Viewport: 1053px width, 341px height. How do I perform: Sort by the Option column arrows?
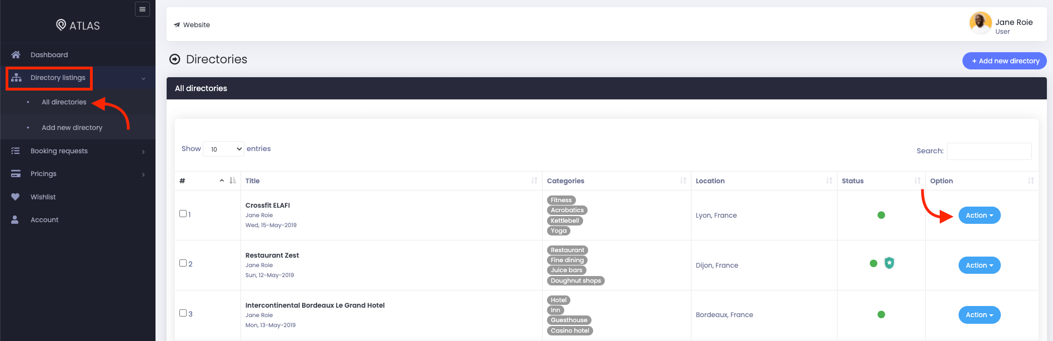point(1031,180)
